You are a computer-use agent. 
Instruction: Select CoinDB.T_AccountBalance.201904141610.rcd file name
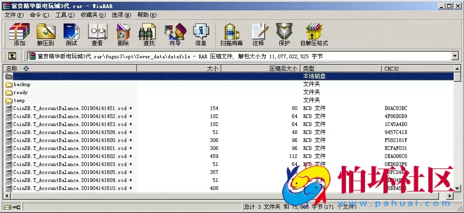[x=70, y=188]
